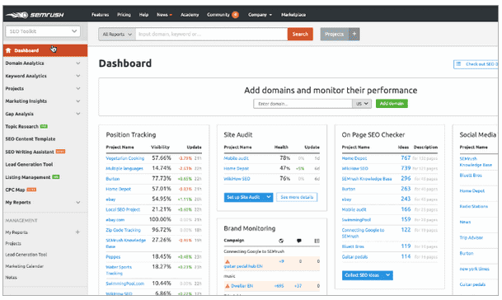502x300 pixels.
Task: Go to Features in top navigation
Action: (101, 15)
